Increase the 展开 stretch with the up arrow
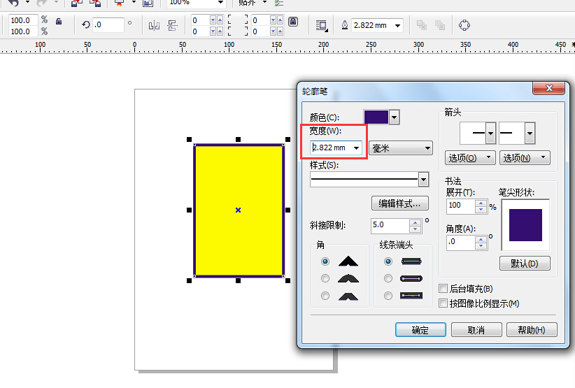 coord(481,203)
